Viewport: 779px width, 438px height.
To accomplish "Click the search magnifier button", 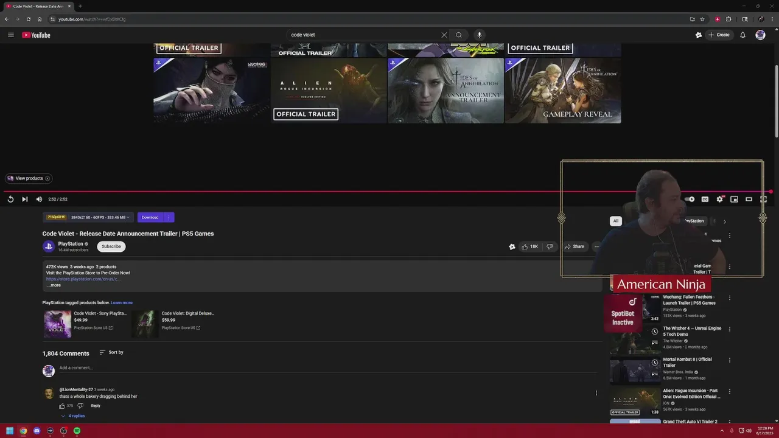I will tap(459, 35).
